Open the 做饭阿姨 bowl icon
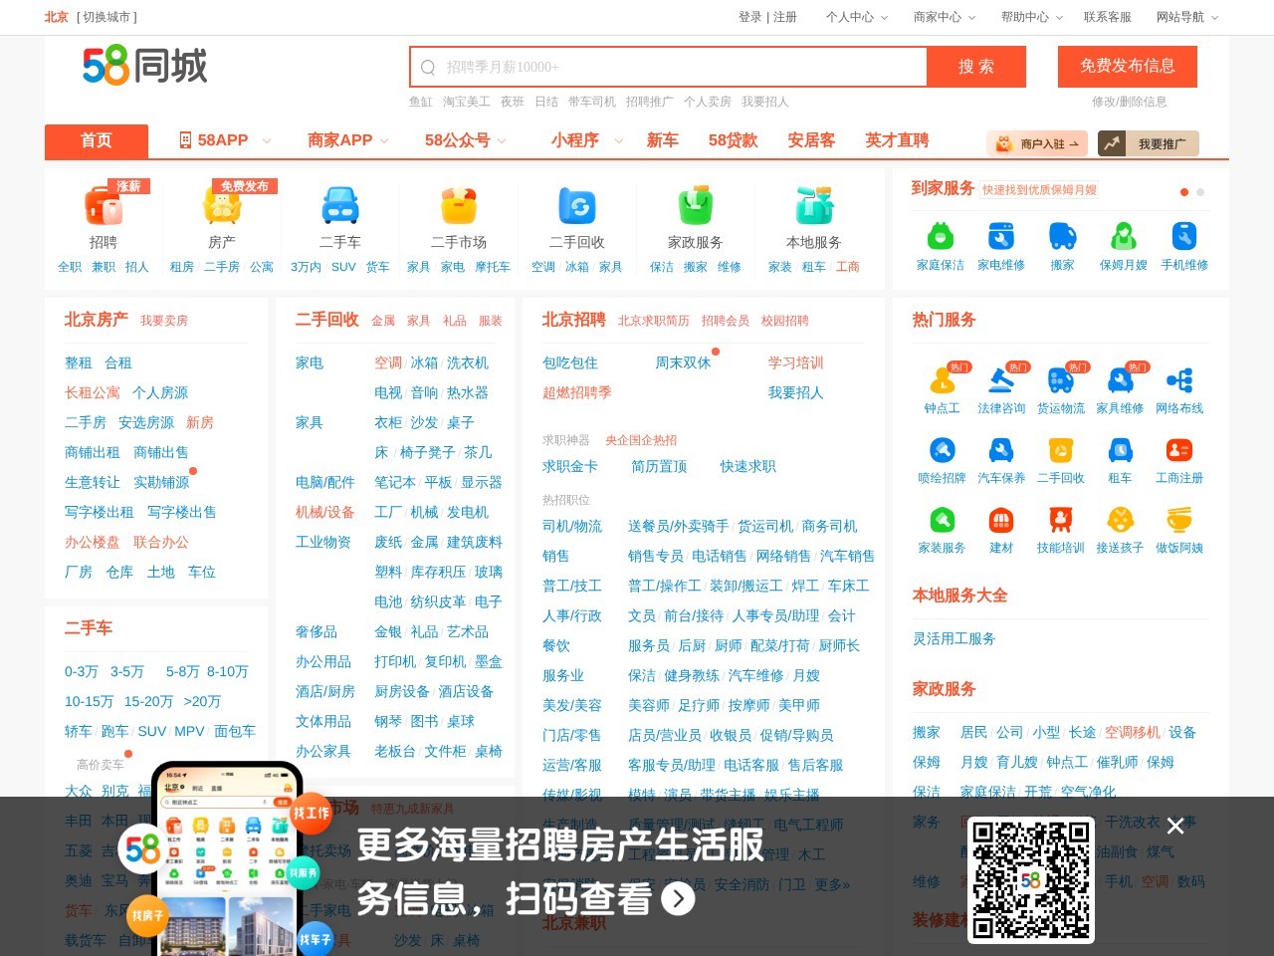This screenshot has height=956, width=1274. pos(1178,520)
